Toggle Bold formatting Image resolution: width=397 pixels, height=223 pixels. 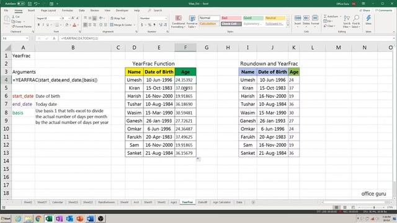38,25
